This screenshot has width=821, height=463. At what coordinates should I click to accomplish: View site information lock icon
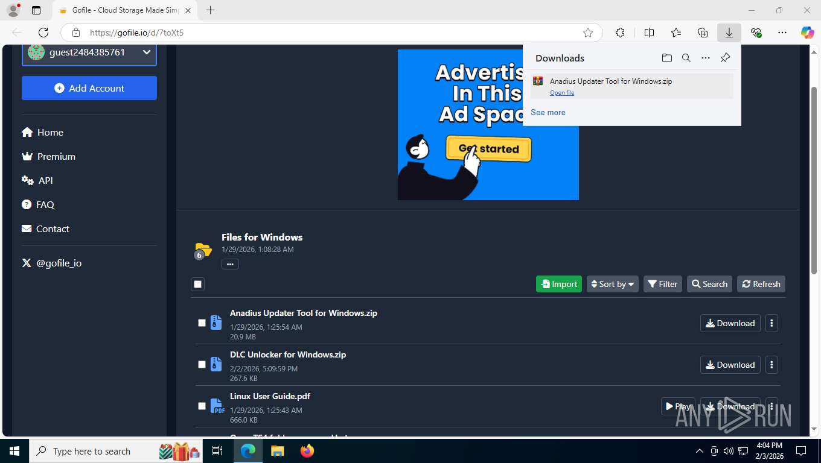[x=75, y=33]
